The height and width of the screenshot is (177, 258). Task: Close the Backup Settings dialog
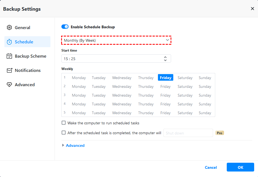click(x=253, y=9)
